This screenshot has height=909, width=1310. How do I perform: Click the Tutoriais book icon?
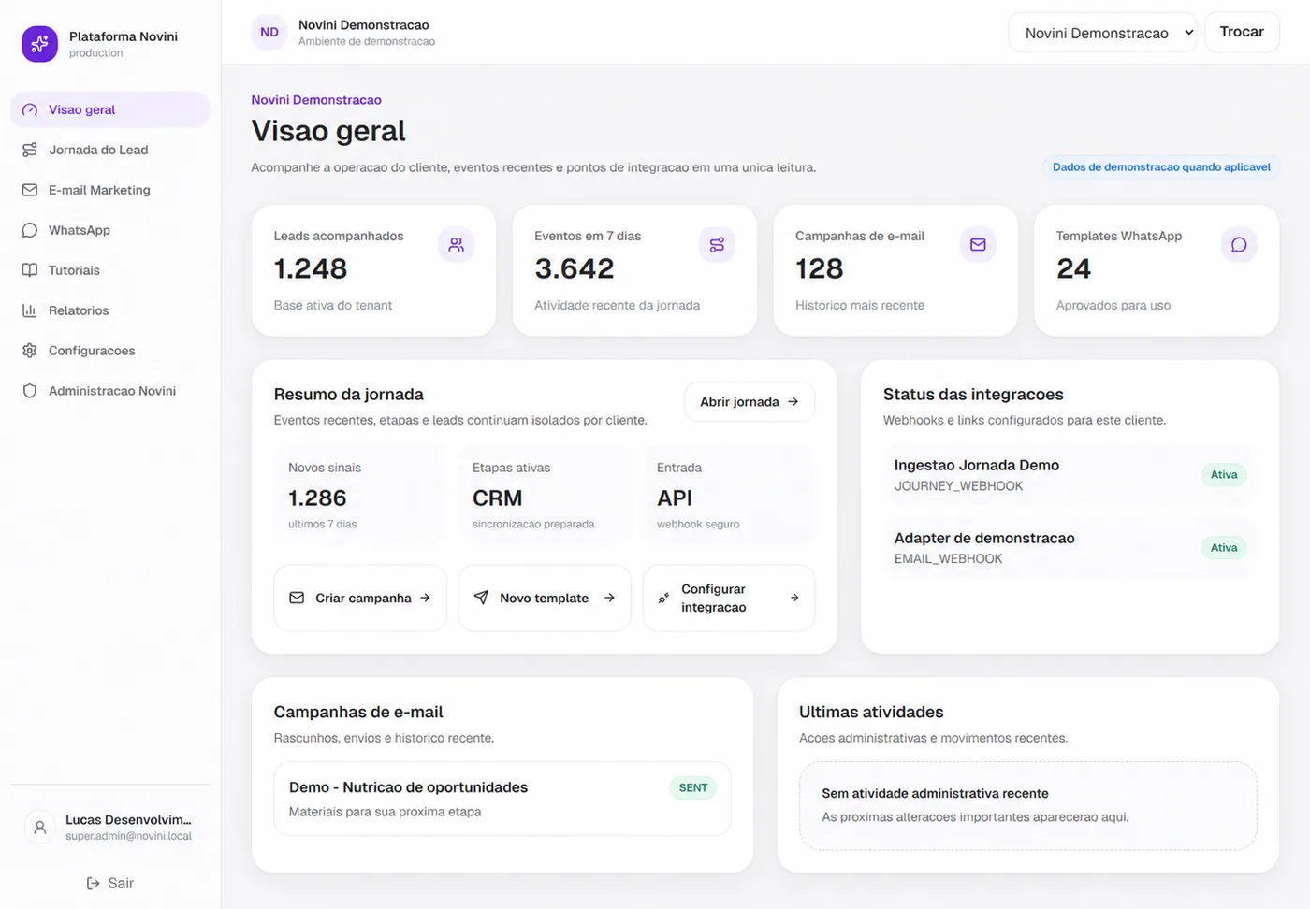pyautogui.click(x=30, y=270)
